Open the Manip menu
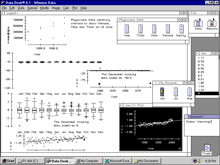 click(x=56, y=8)
